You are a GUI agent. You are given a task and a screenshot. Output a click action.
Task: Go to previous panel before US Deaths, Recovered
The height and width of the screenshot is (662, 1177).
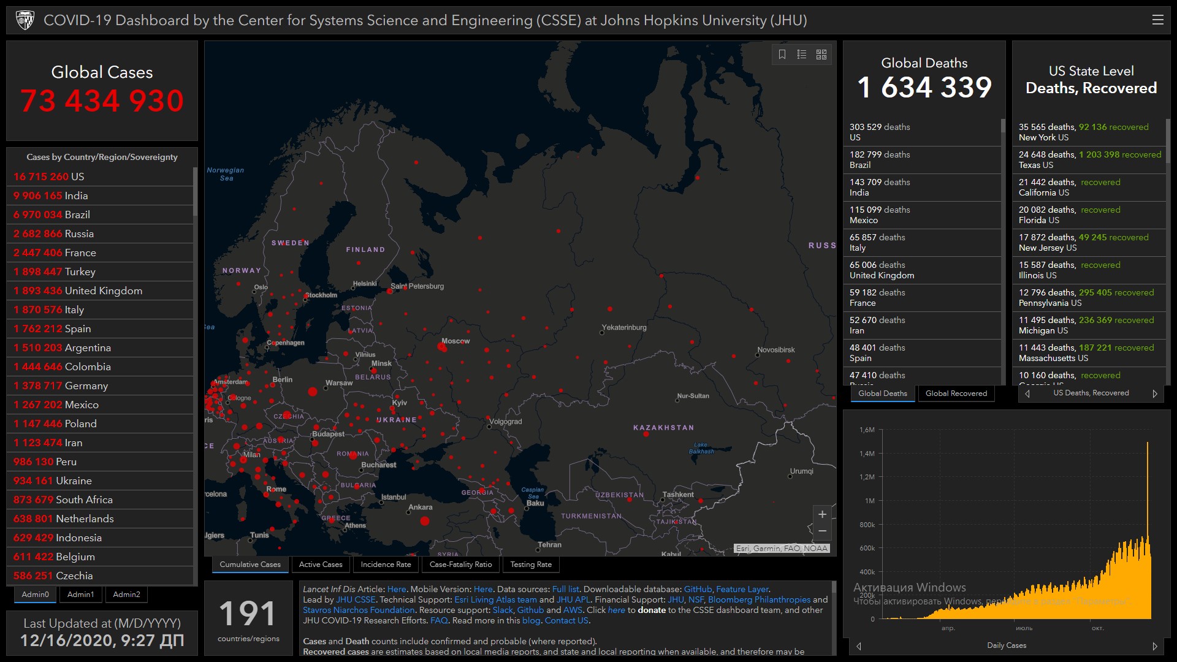tap(1027, 394)
